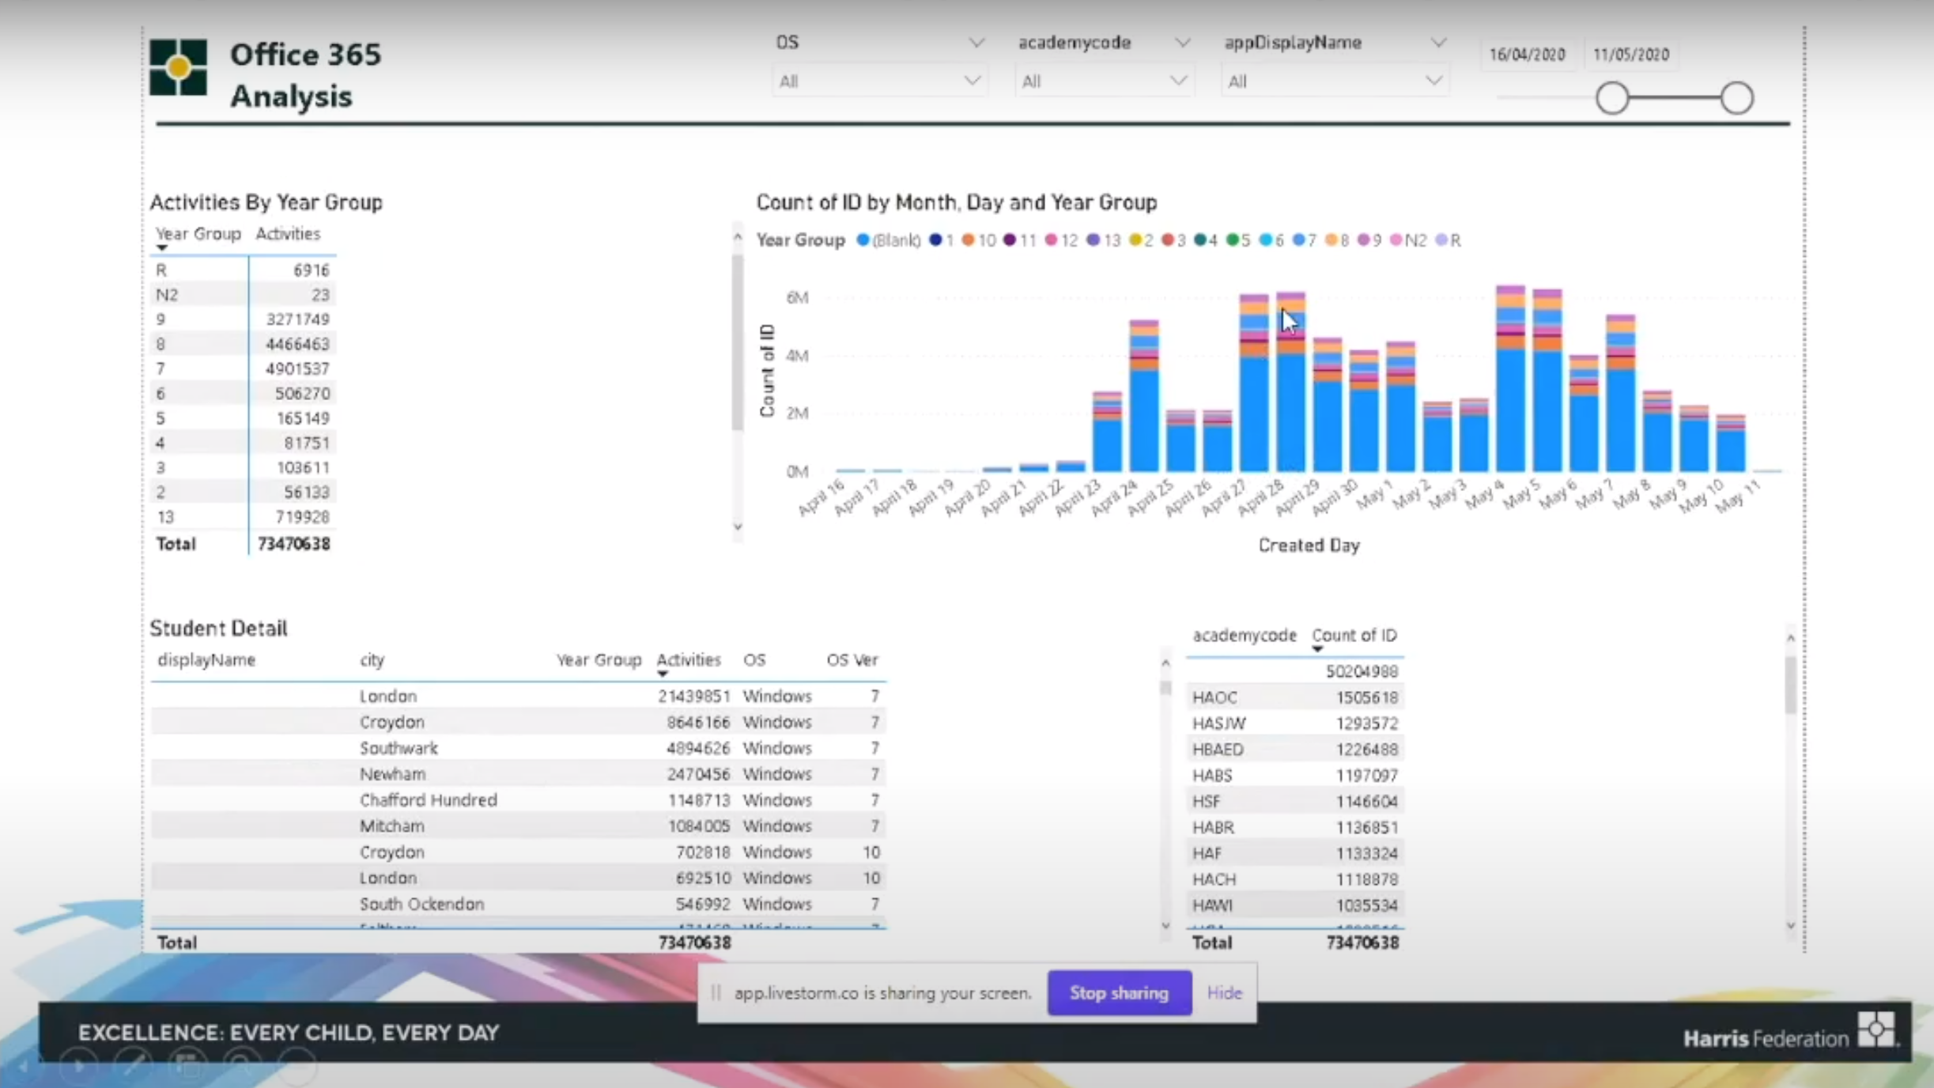Click Hide on the sharing notification
This screenshot has height=1088, width=1934.
point(1224,993)
